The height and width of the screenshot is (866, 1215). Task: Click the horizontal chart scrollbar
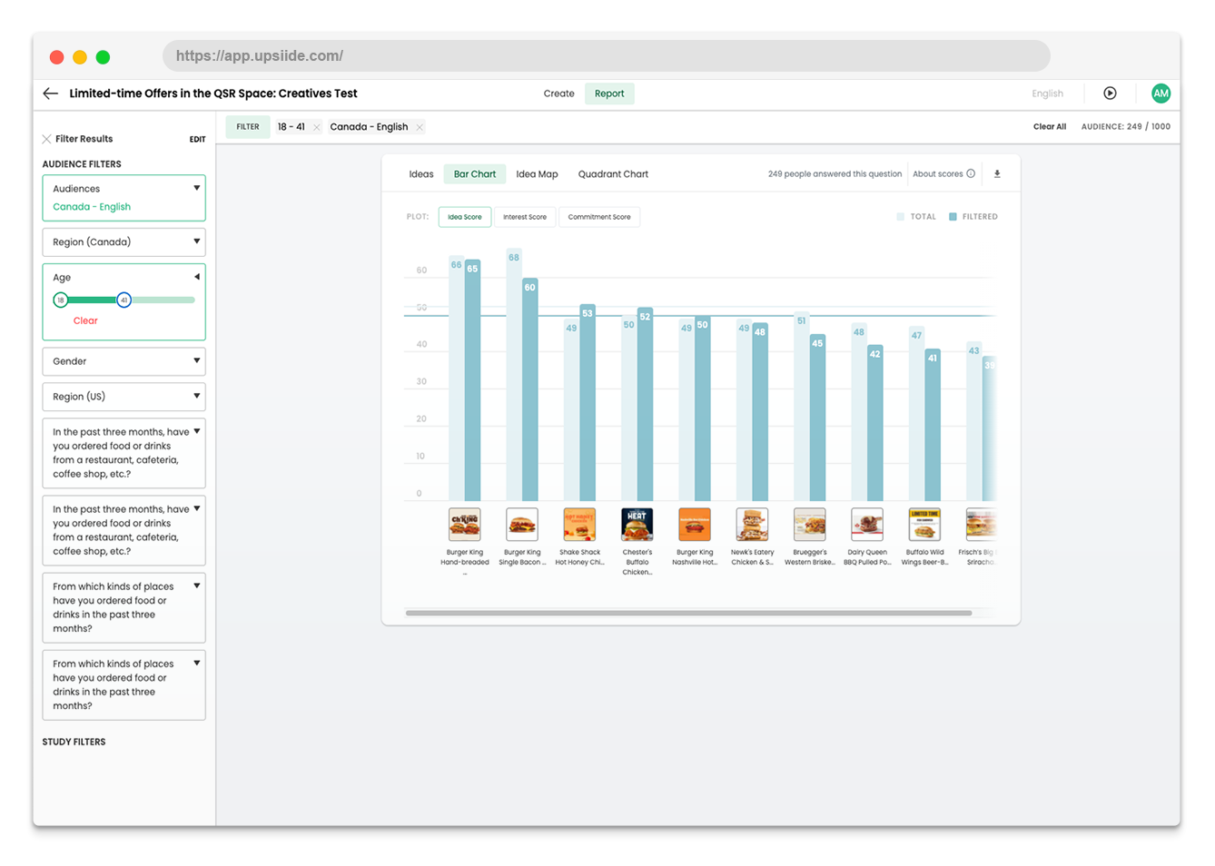tap(688, 613)
